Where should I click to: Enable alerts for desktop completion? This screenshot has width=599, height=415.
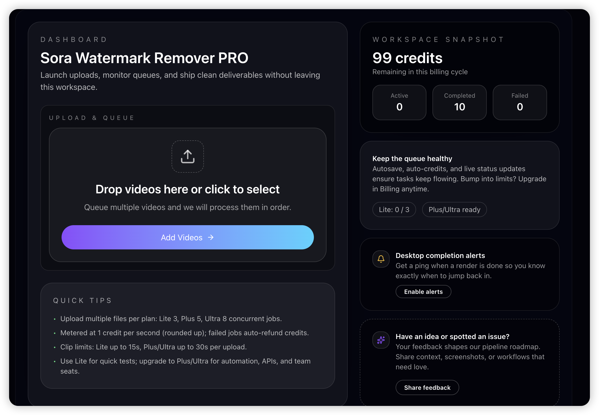[423, 292]
